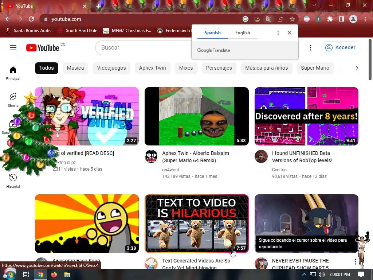The image size is (373, 280).
Task: Toggle browser side panel icon
Action: [342, 19]
